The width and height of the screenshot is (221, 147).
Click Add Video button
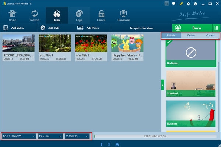(x=15, y=28)
